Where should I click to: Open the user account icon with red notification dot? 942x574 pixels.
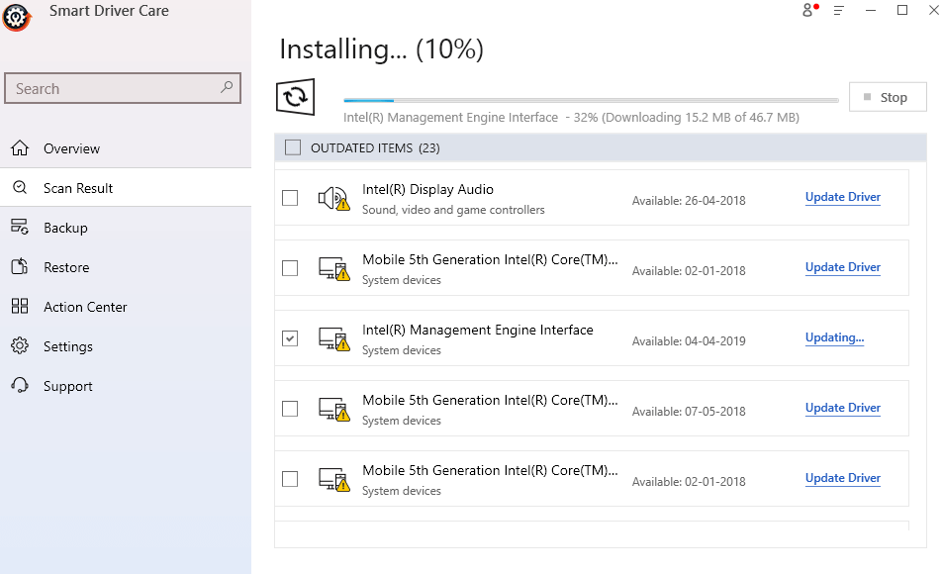(807, 11)
